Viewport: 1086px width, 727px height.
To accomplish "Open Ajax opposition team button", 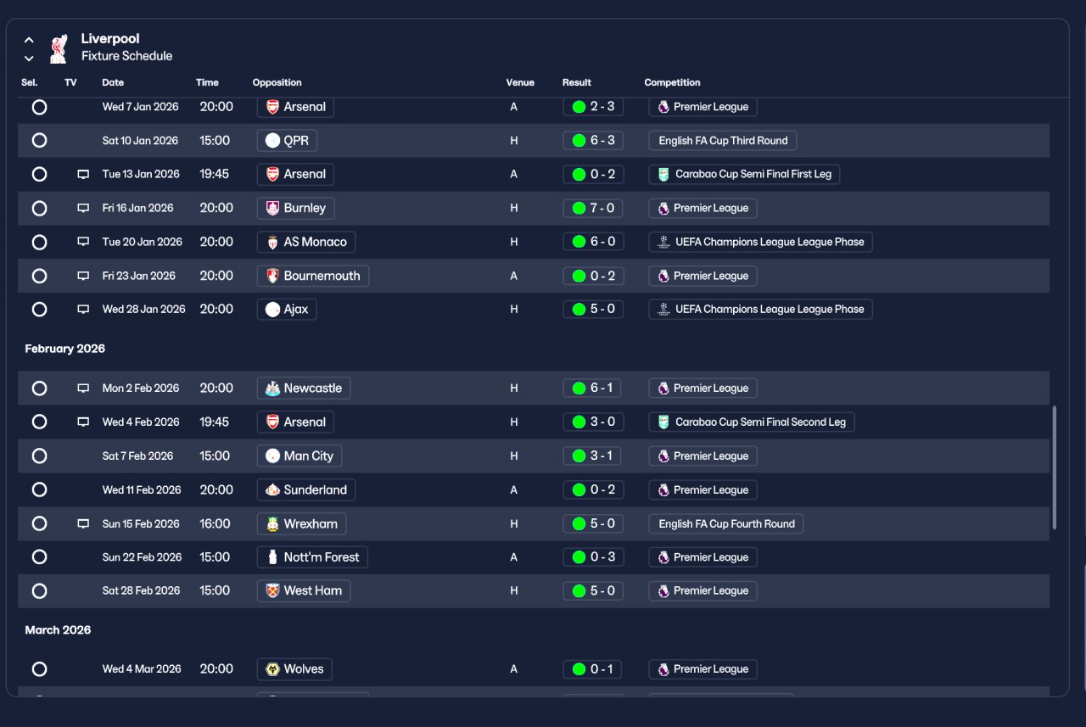I will tap(288, 310).
